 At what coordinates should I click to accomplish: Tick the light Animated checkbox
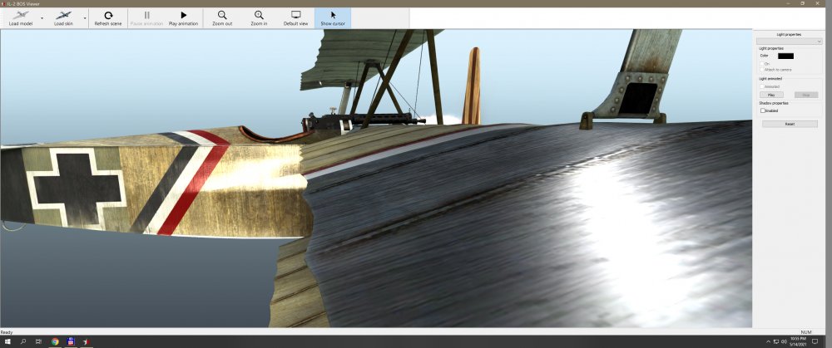[x=761, y=86]
